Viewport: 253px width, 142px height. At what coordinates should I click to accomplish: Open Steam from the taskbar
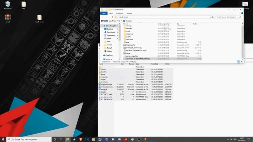74,139
